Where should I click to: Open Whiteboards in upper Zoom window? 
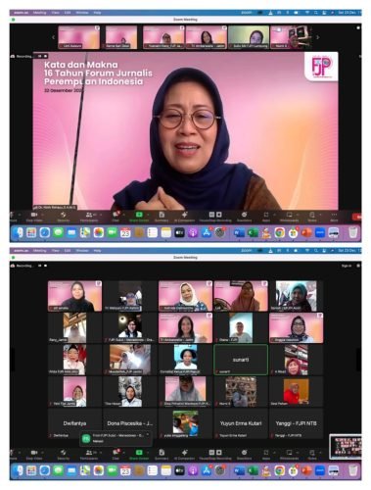pos(289,217)
